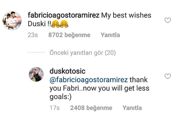Tap the word 'Duski' in first comment
The width and height of the screenshot is (185, 128).
37,24
